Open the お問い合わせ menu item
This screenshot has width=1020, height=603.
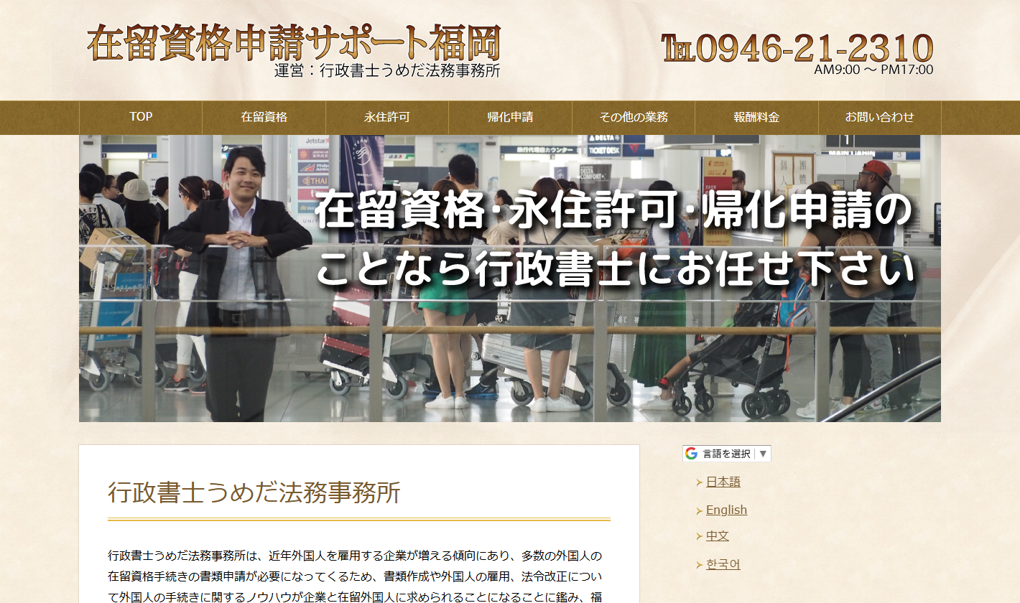tap(878, 118)
